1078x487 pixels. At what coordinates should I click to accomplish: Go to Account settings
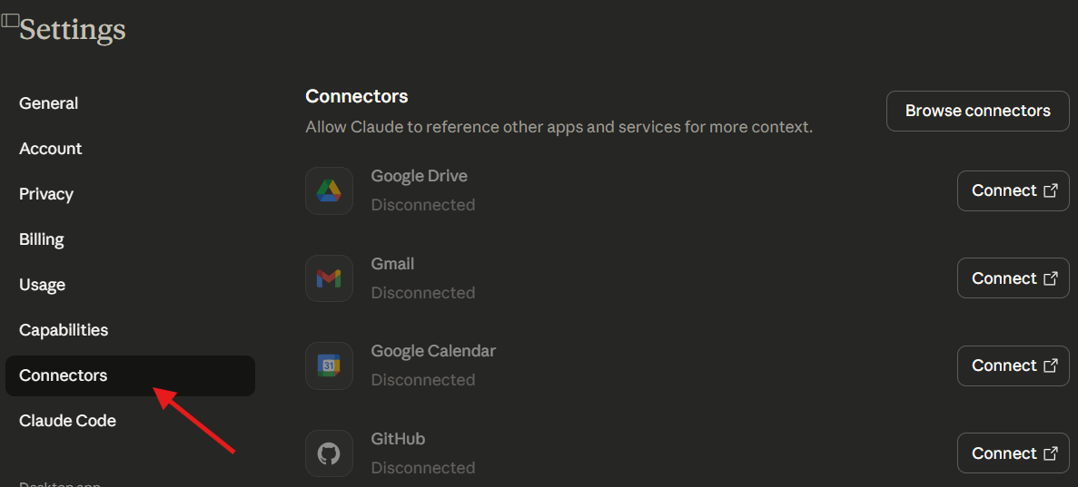(51, 149)
